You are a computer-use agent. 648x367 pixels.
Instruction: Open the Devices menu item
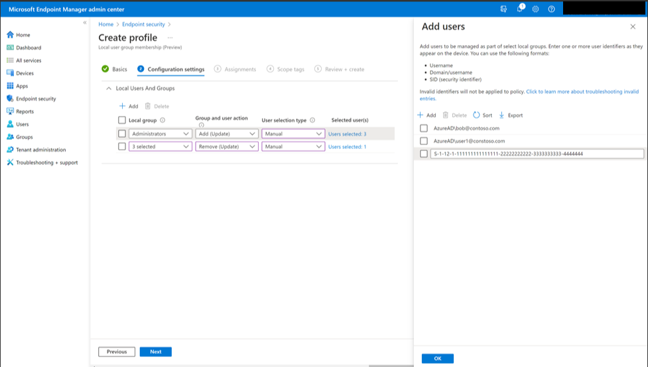coord(25,73)
